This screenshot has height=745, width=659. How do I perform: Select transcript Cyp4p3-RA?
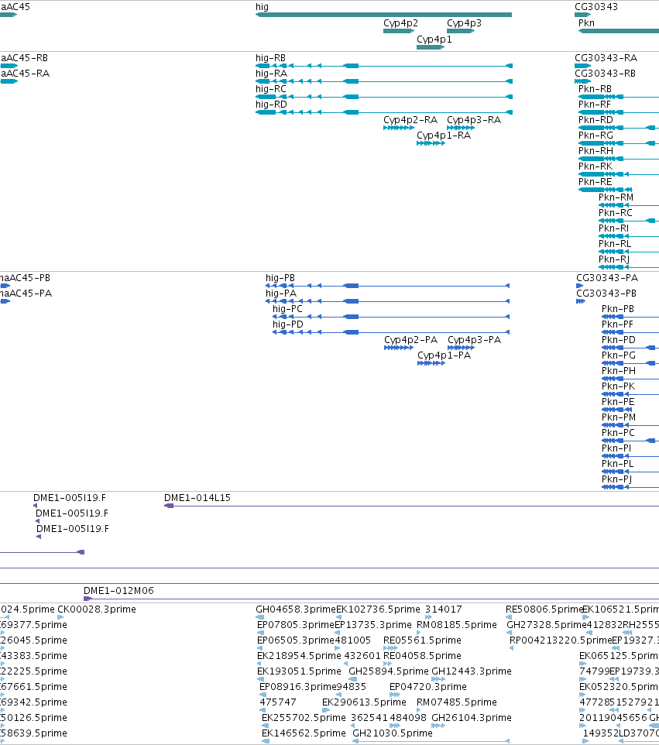[x=474, y=120]
